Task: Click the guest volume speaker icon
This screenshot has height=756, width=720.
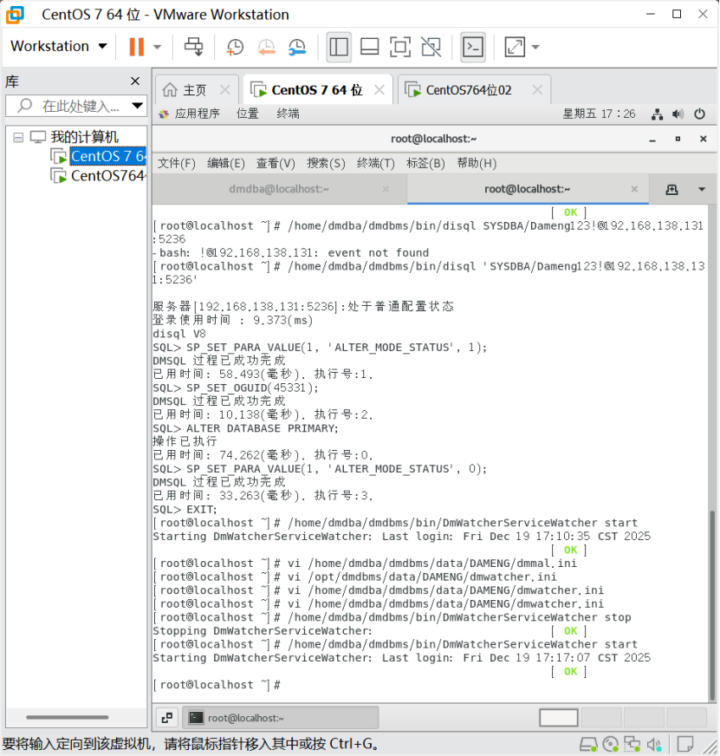Action: pyautogui.click(x=678, y=114)
